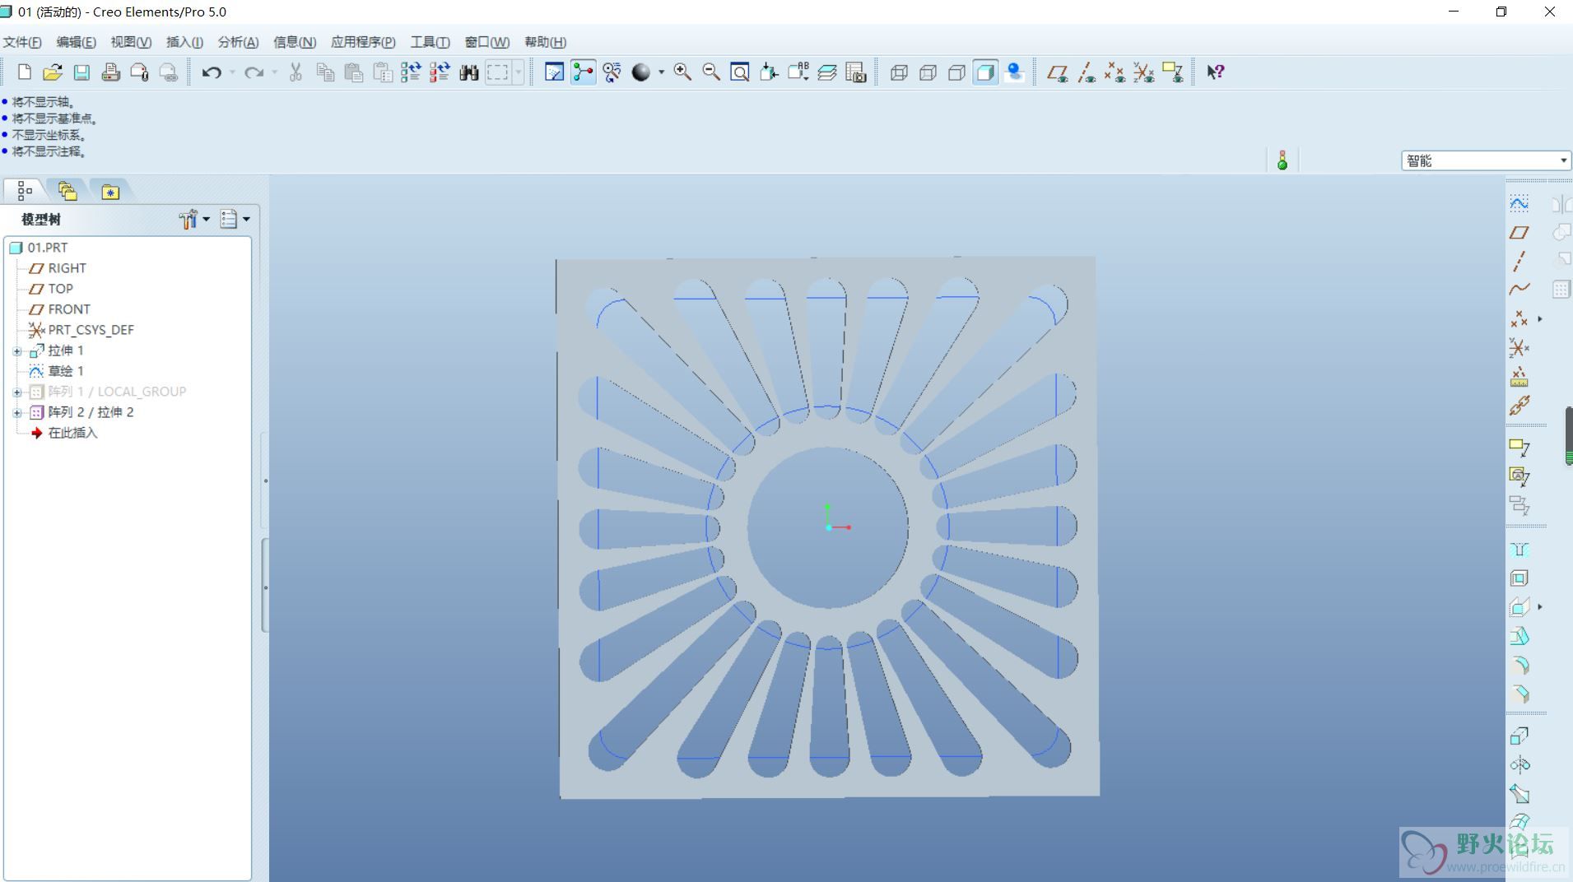Image resolution: width=1573 pixels, height=882 pixels.
Task: Select the Datum Plane tool in the right toolbar
Action: [1519, 233]
